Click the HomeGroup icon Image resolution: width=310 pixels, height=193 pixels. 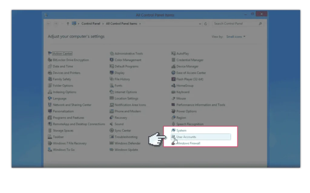[x=173, y=85]
